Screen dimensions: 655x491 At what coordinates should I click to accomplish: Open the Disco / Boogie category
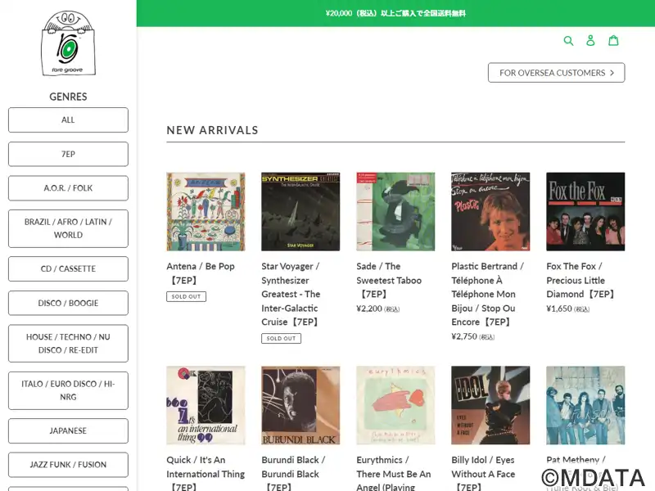[x=68, y=303]
